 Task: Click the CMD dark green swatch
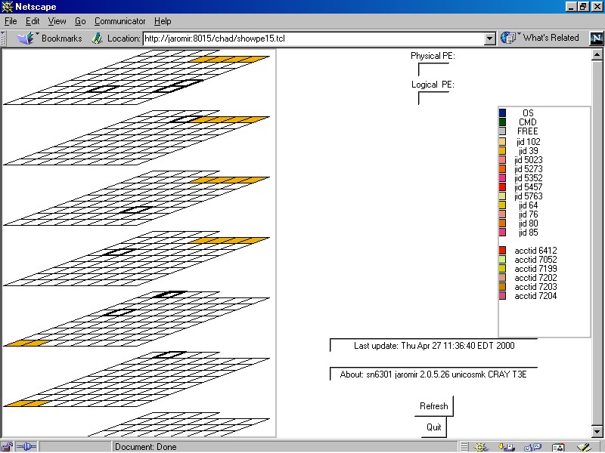click(x=502, y=122)
